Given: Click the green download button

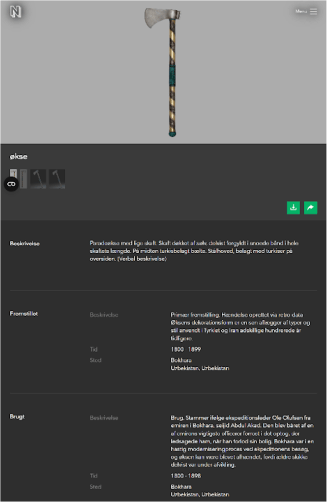Looking at the screenshot, I should click(293, 208).
